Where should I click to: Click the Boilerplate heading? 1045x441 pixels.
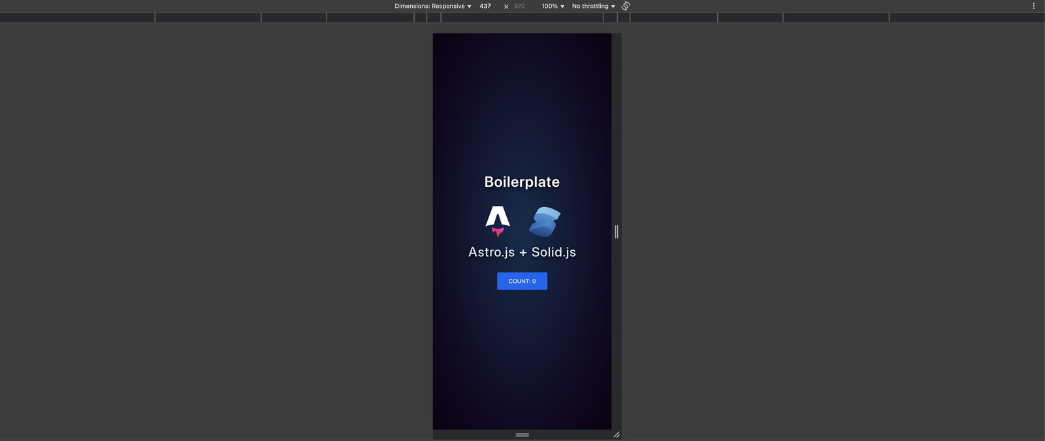(522, 182)
